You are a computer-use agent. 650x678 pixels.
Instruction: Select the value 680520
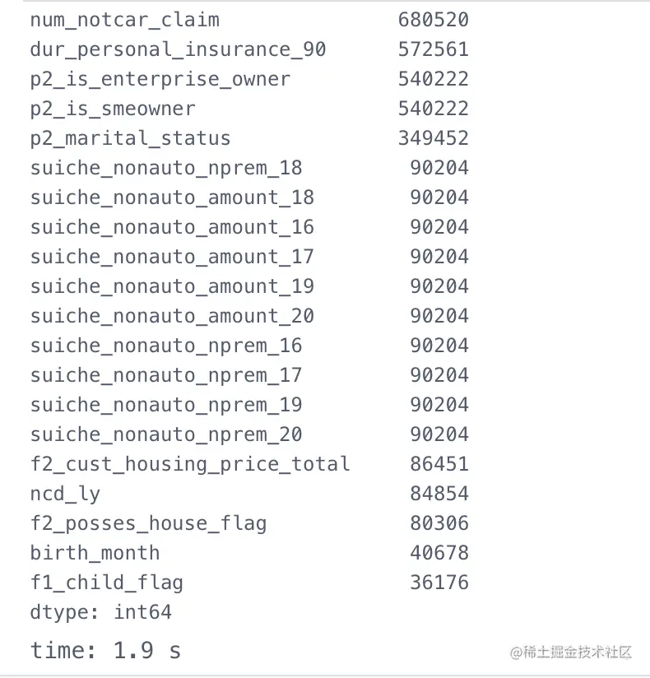point(434,20)
